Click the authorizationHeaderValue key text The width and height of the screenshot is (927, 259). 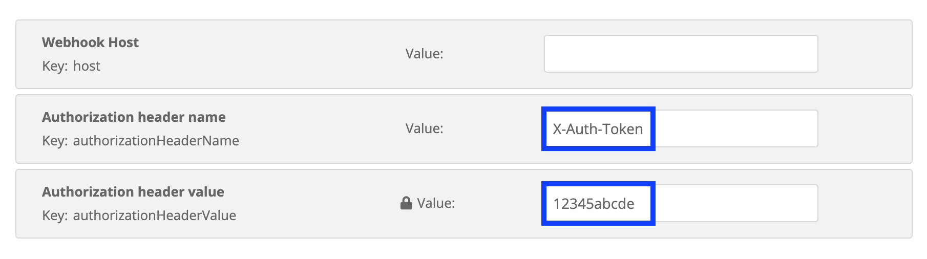pyautogui.click(x=155, y=215)
